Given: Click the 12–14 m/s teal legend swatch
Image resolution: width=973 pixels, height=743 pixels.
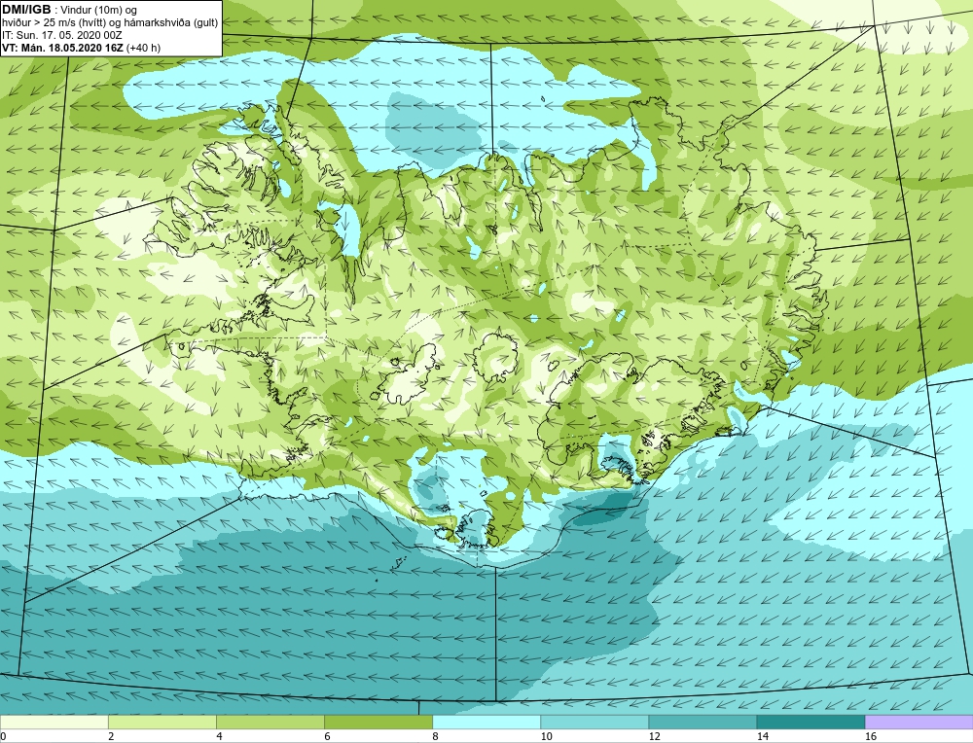Looking at the screenshot, I should coord(703,722).
